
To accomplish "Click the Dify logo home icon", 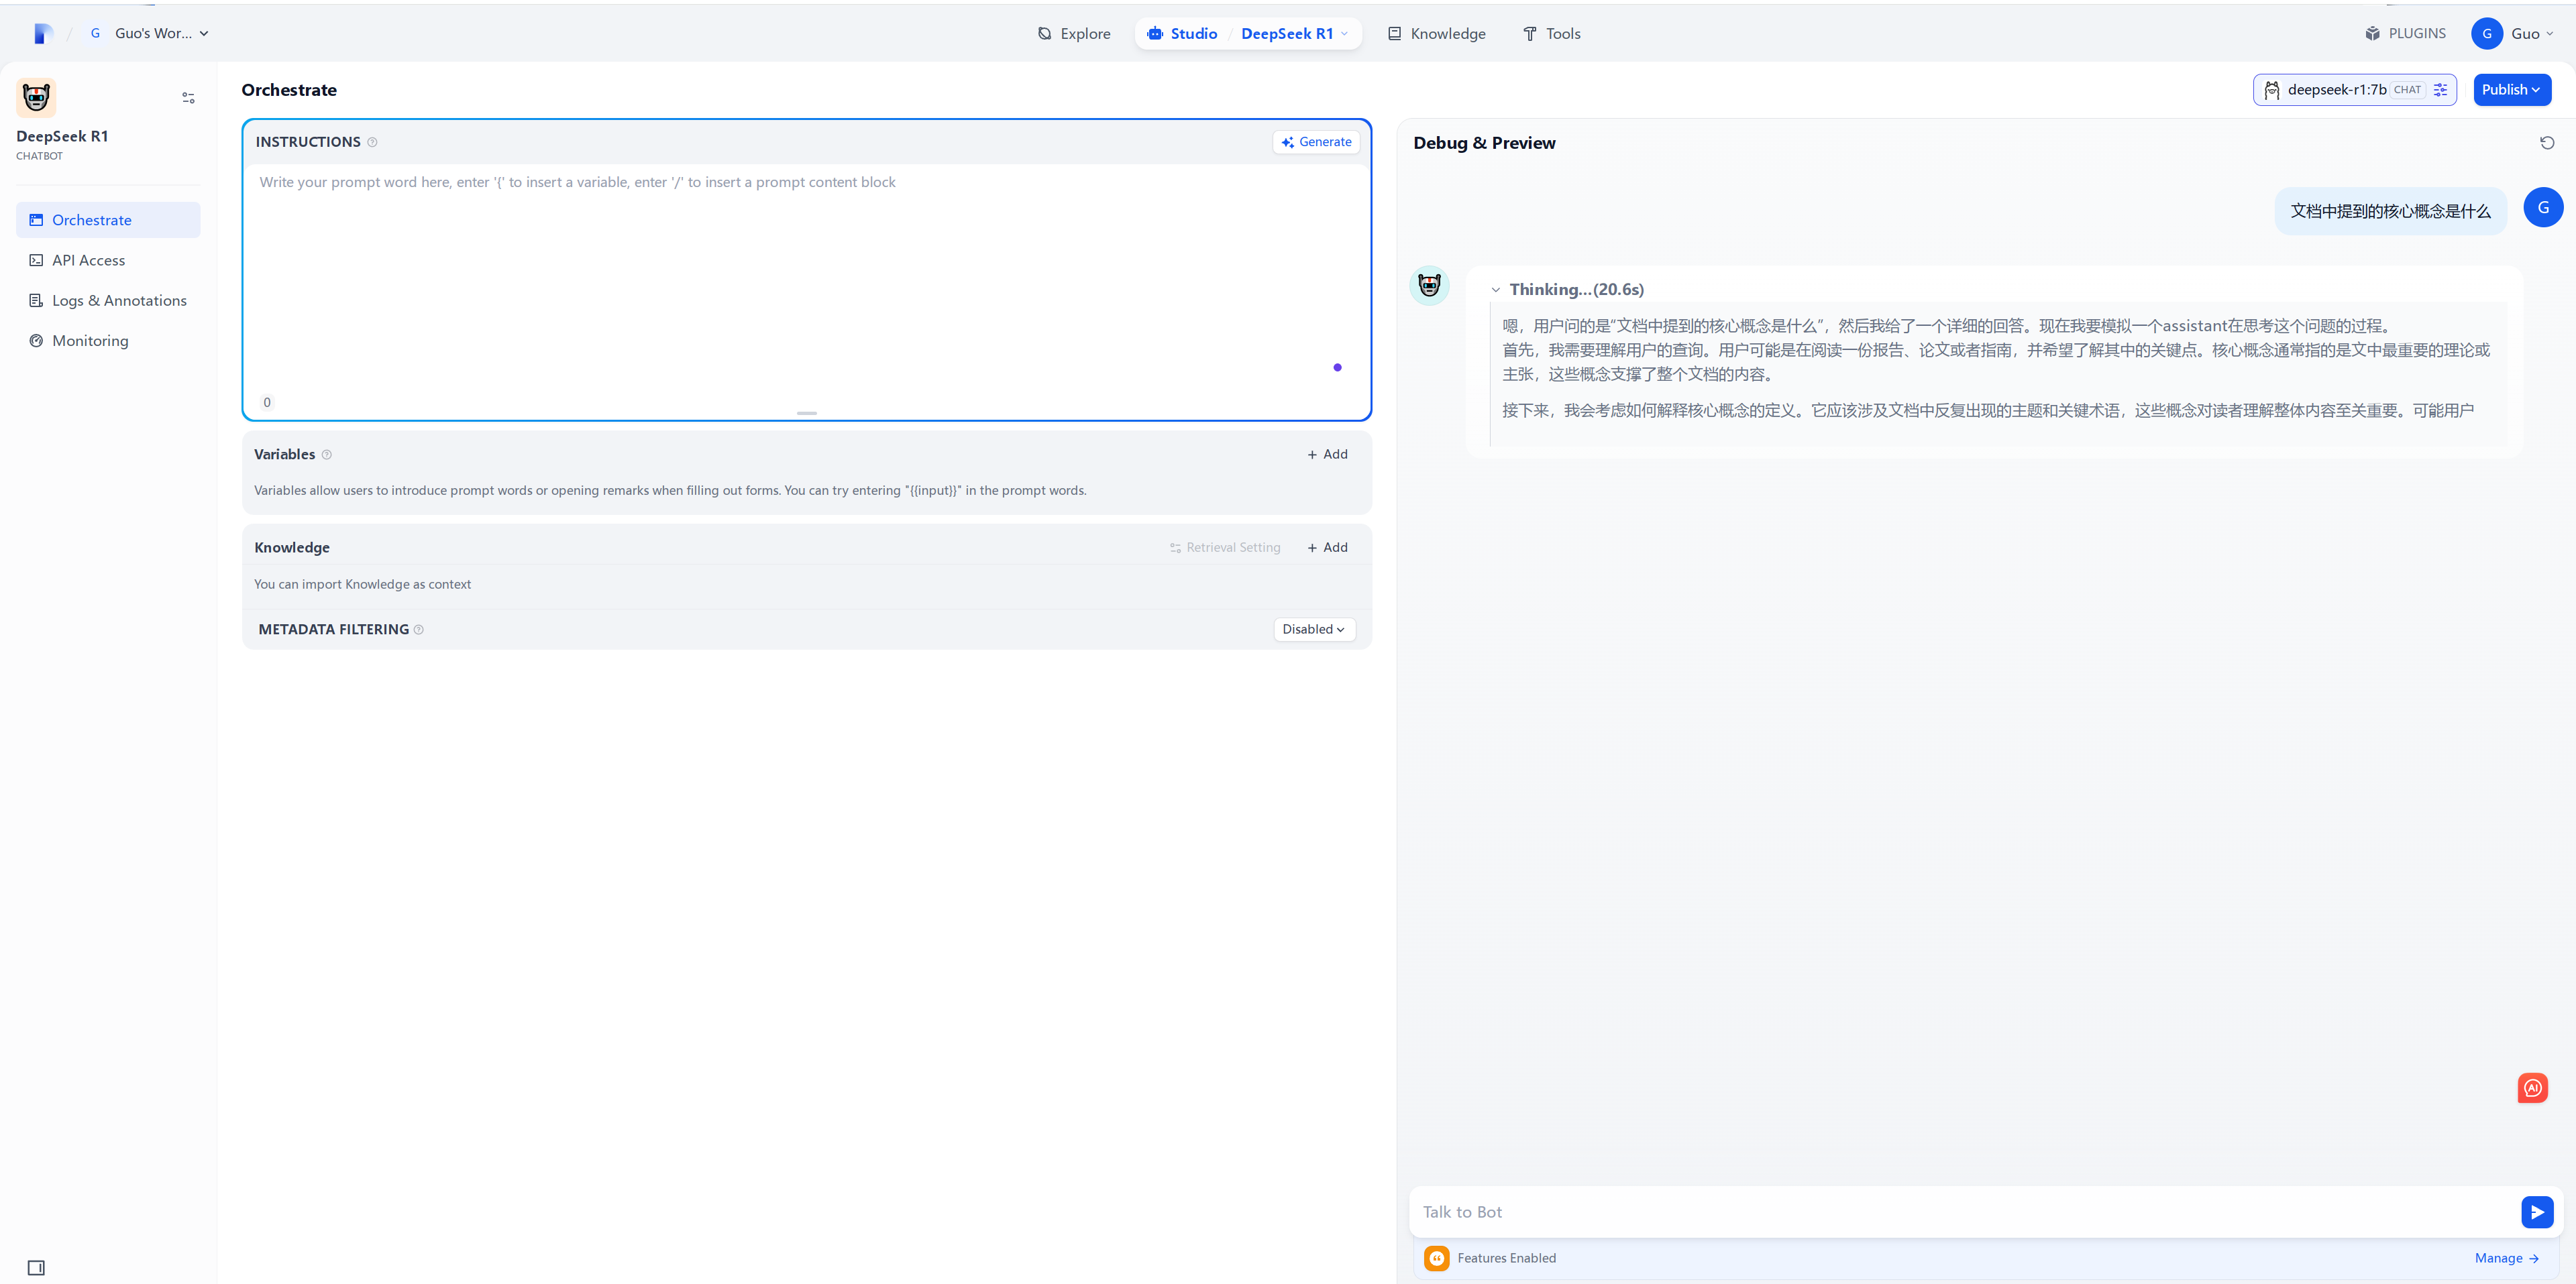I will 42,34.
